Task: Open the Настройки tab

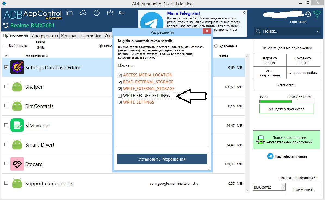Action: pos(91,36)
